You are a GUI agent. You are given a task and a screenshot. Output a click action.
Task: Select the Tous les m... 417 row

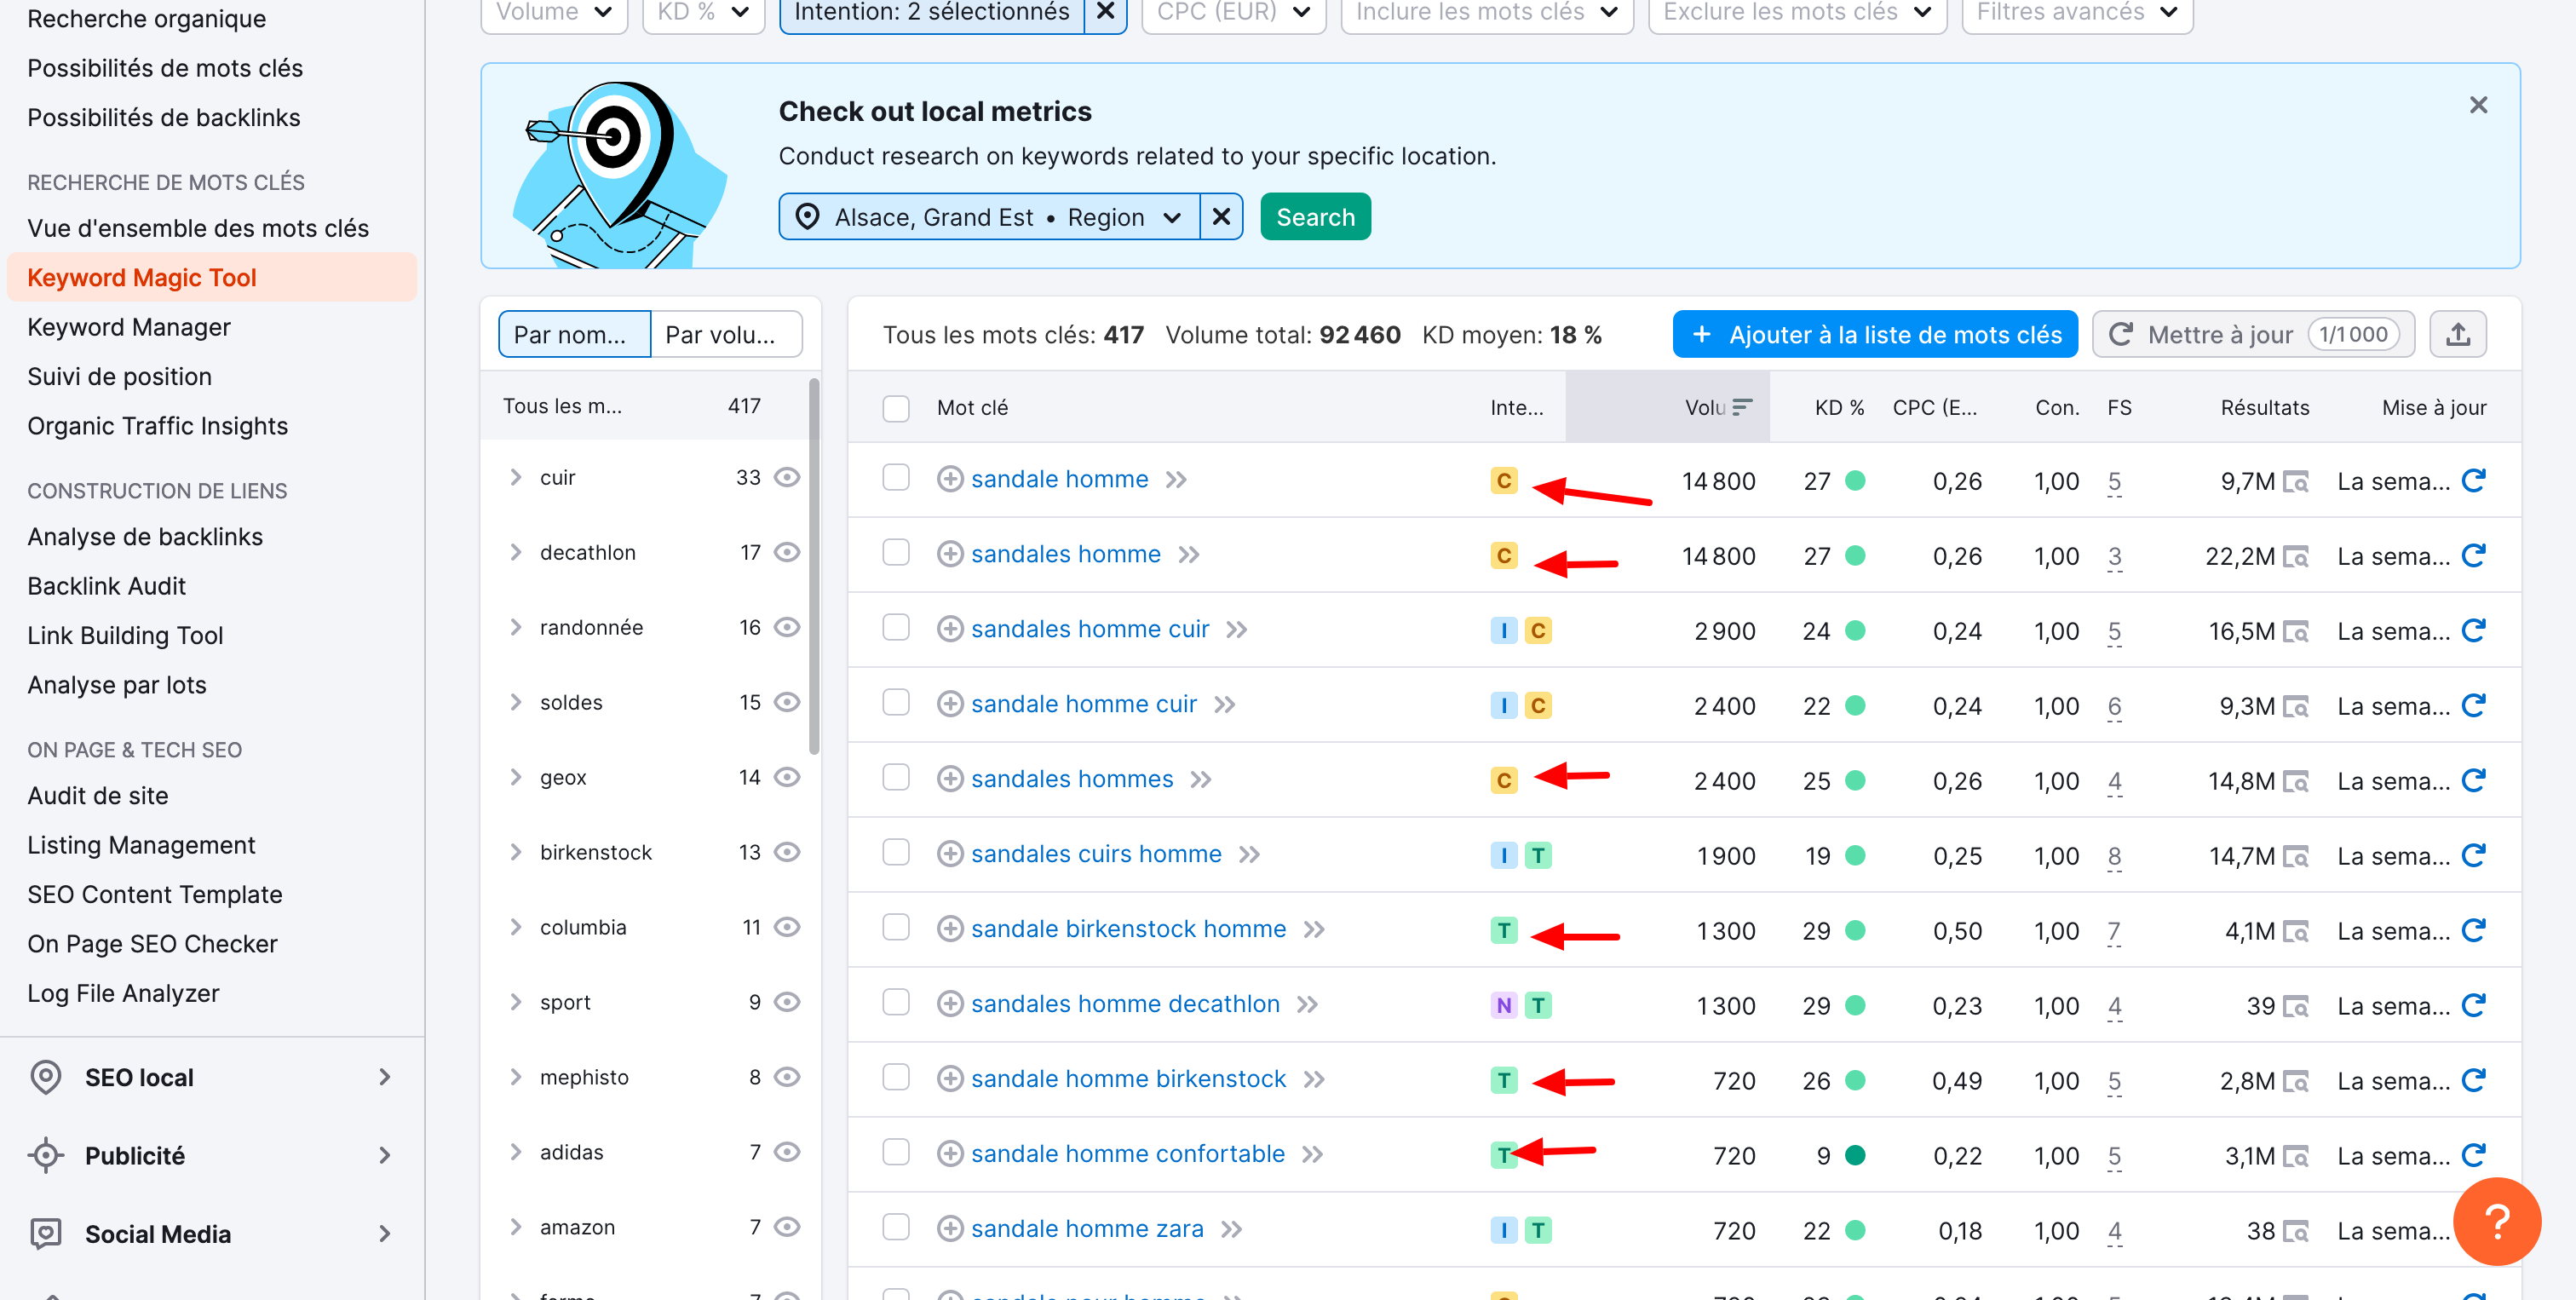[x=644, y=406]
